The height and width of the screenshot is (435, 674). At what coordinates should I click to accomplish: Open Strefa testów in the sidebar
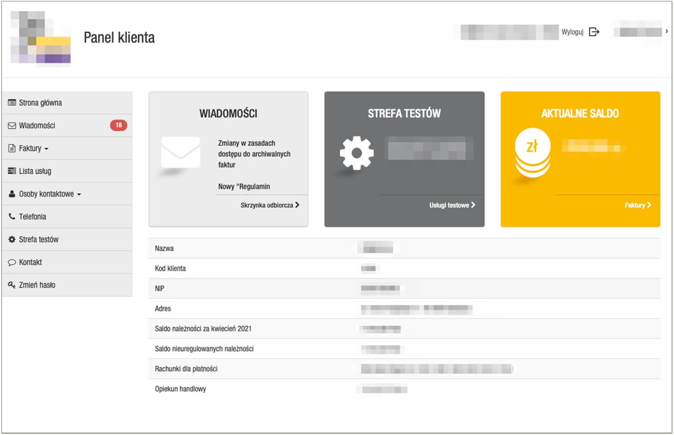click(67, 239)
